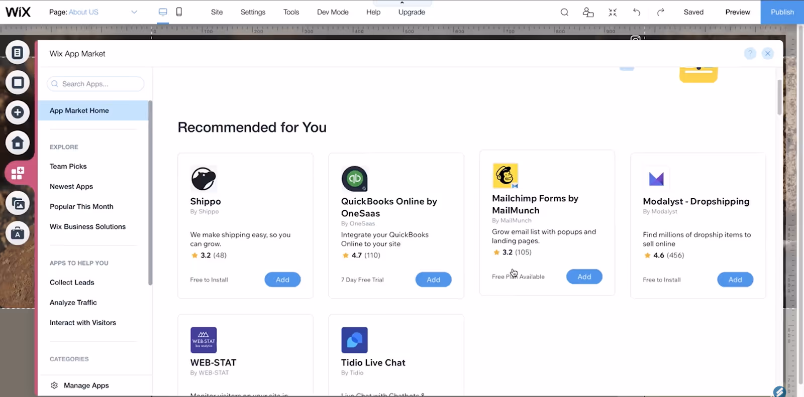Open the Ascend business tools bag icon
The height and width of the screenshot is (397, 804).
(18, 233)
